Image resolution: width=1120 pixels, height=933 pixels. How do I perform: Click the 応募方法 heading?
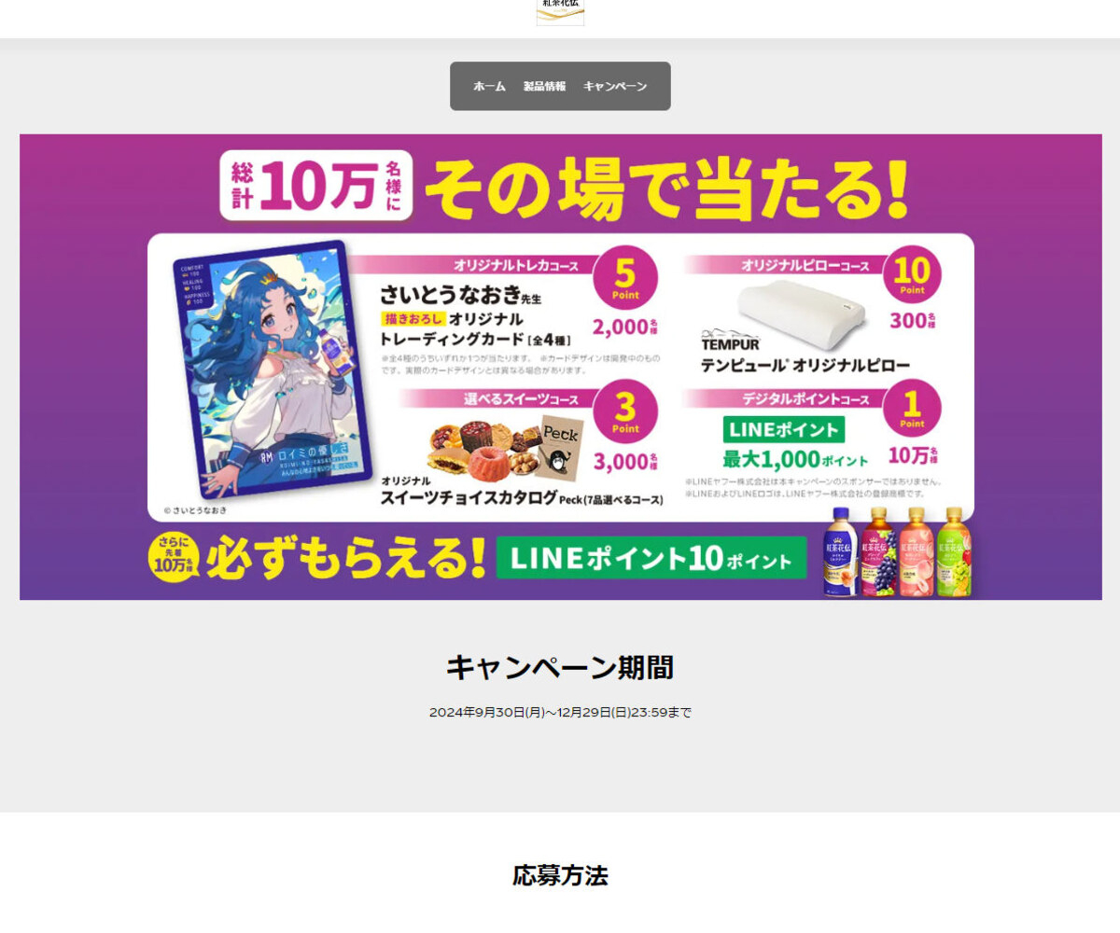coord(560,875)
